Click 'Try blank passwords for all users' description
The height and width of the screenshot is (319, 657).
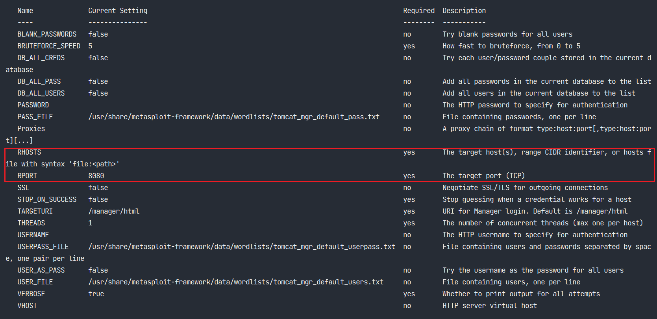507,34
